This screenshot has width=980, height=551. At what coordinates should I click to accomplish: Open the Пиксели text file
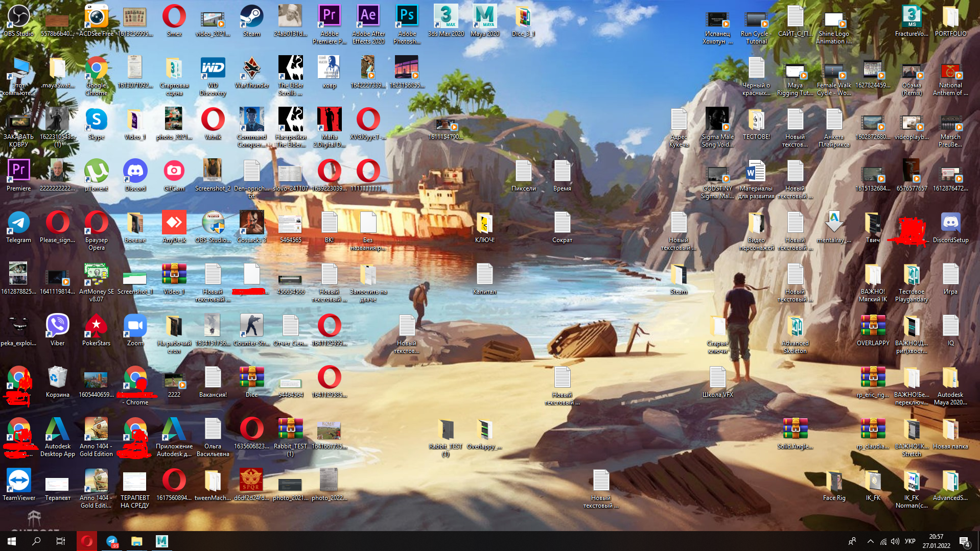[x=523, y=175]
